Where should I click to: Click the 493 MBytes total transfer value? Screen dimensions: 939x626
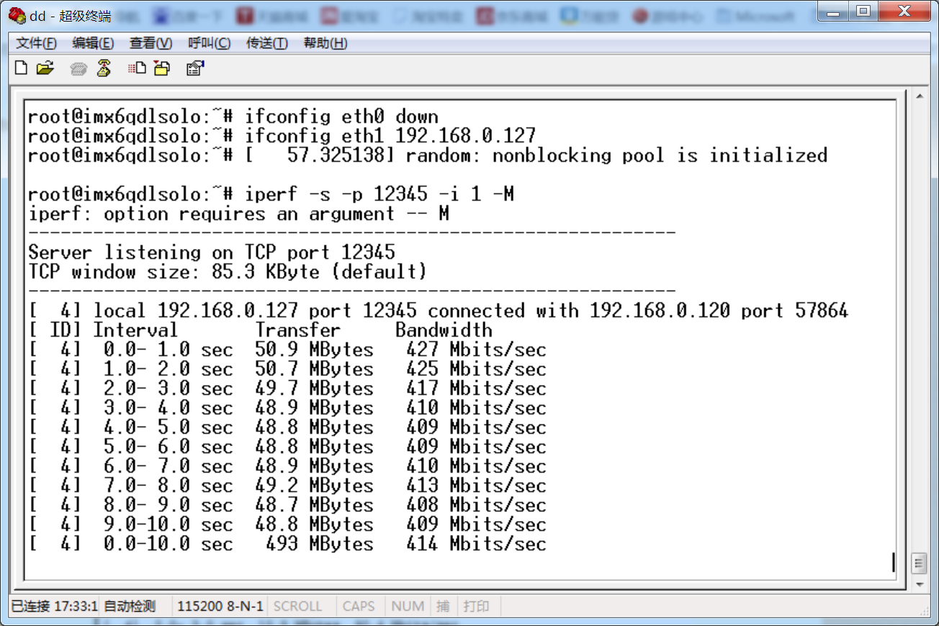click(320, 544)
